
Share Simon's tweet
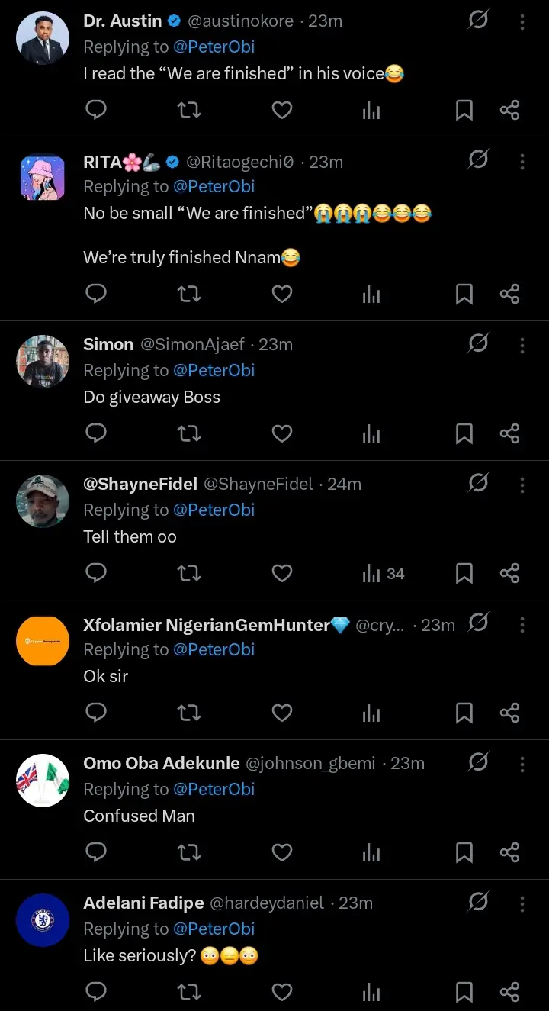(x=509, y=434)
